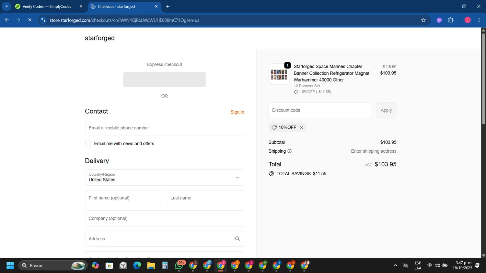Expand the Country/Region dropdown
This screenshot has width=486, height=273.
165,177
